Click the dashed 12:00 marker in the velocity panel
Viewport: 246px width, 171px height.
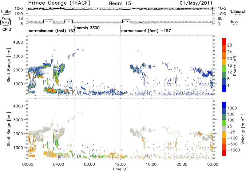121,129
